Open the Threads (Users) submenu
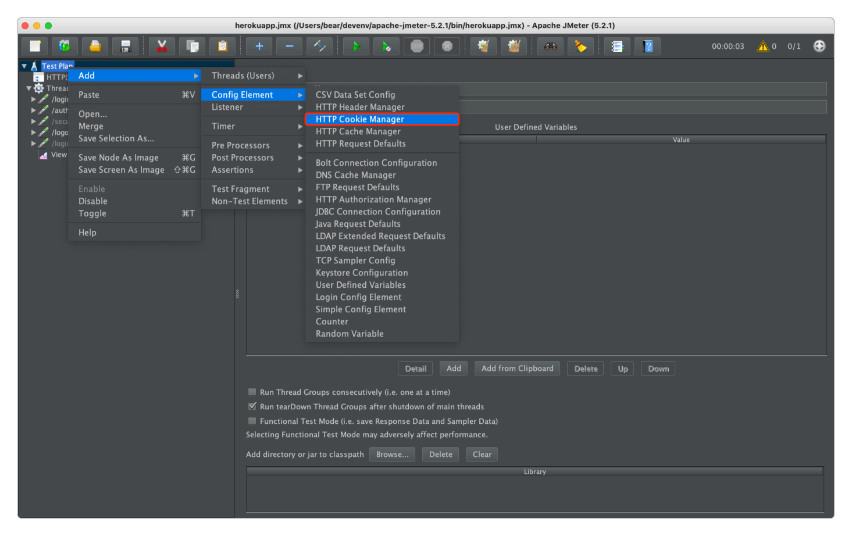 253,76
